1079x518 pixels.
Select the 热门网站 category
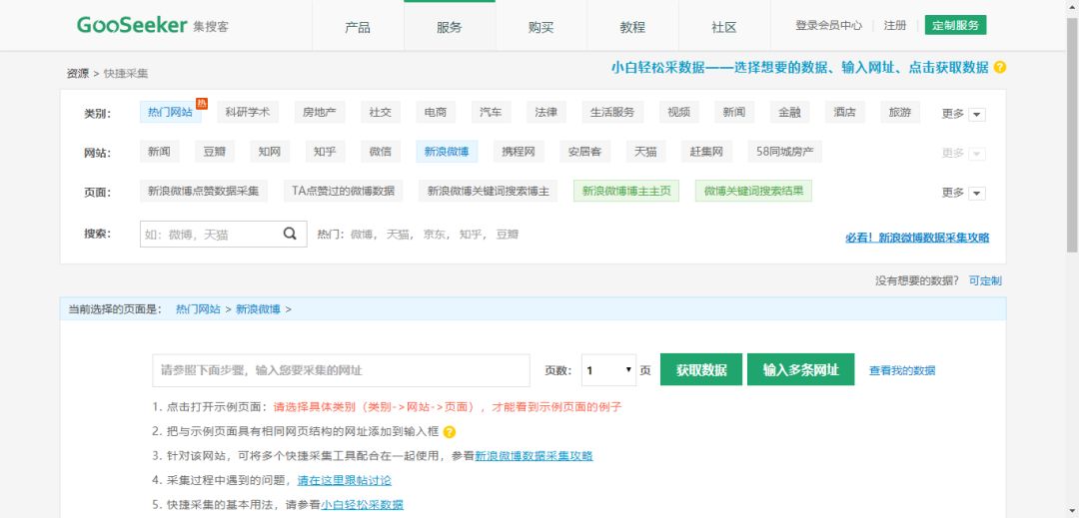171,112
